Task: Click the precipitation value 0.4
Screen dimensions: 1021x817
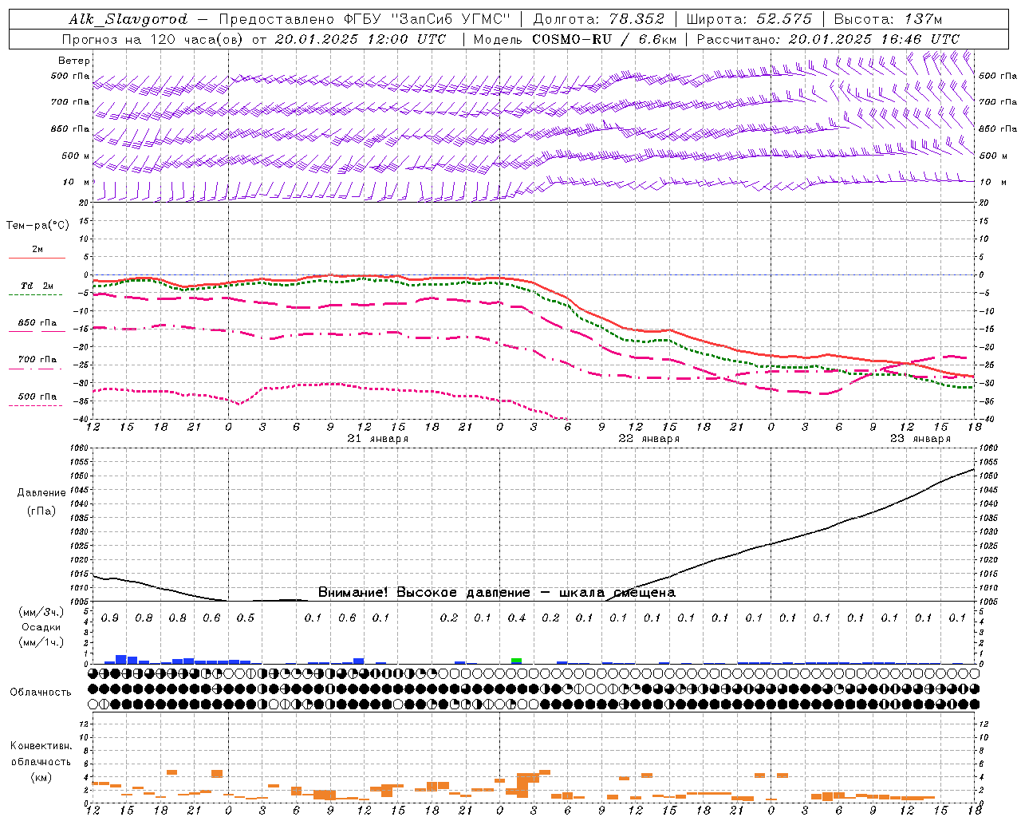Action: point(517,618)
